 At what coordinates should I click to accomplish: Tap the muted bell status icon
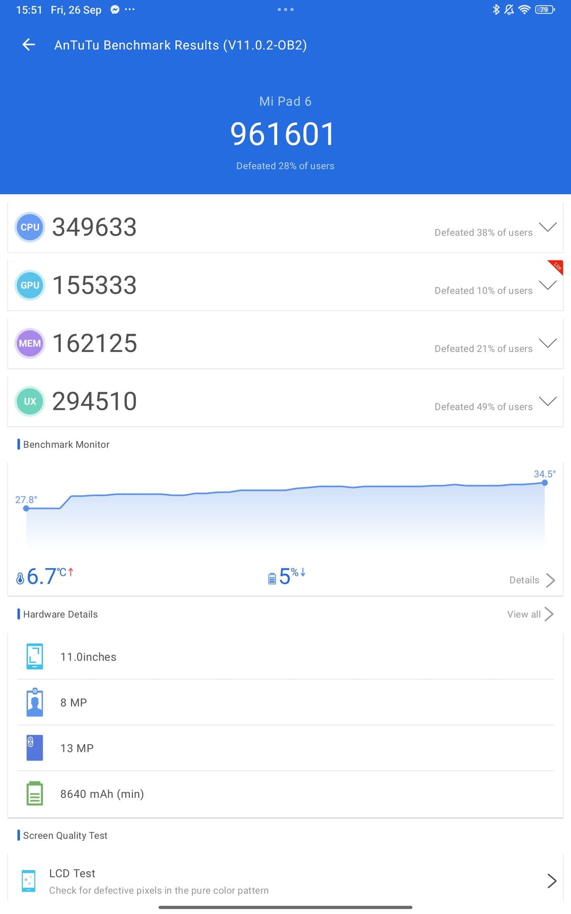[x=509, y=10]
